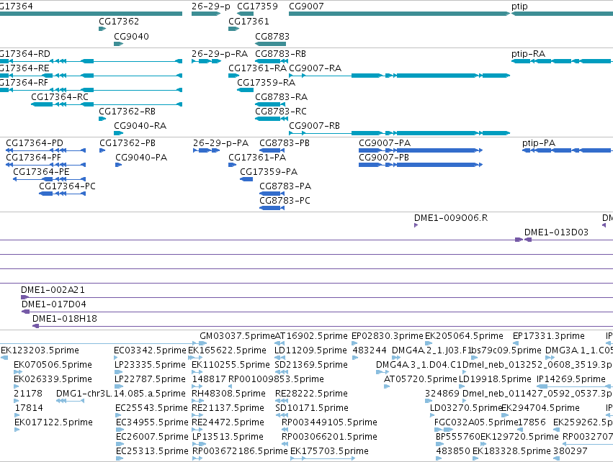Viewport: 613px width, 462px height.
Task: Select transcript 26-29-p-RA
Action: [x=207, y=61]
